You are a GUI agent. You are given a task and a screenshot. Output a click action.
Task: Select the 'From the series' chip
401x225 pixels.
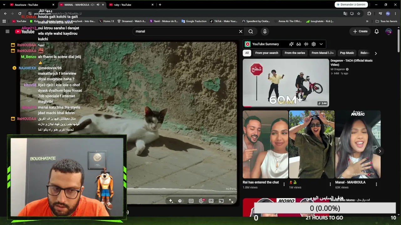pos(295,53)
